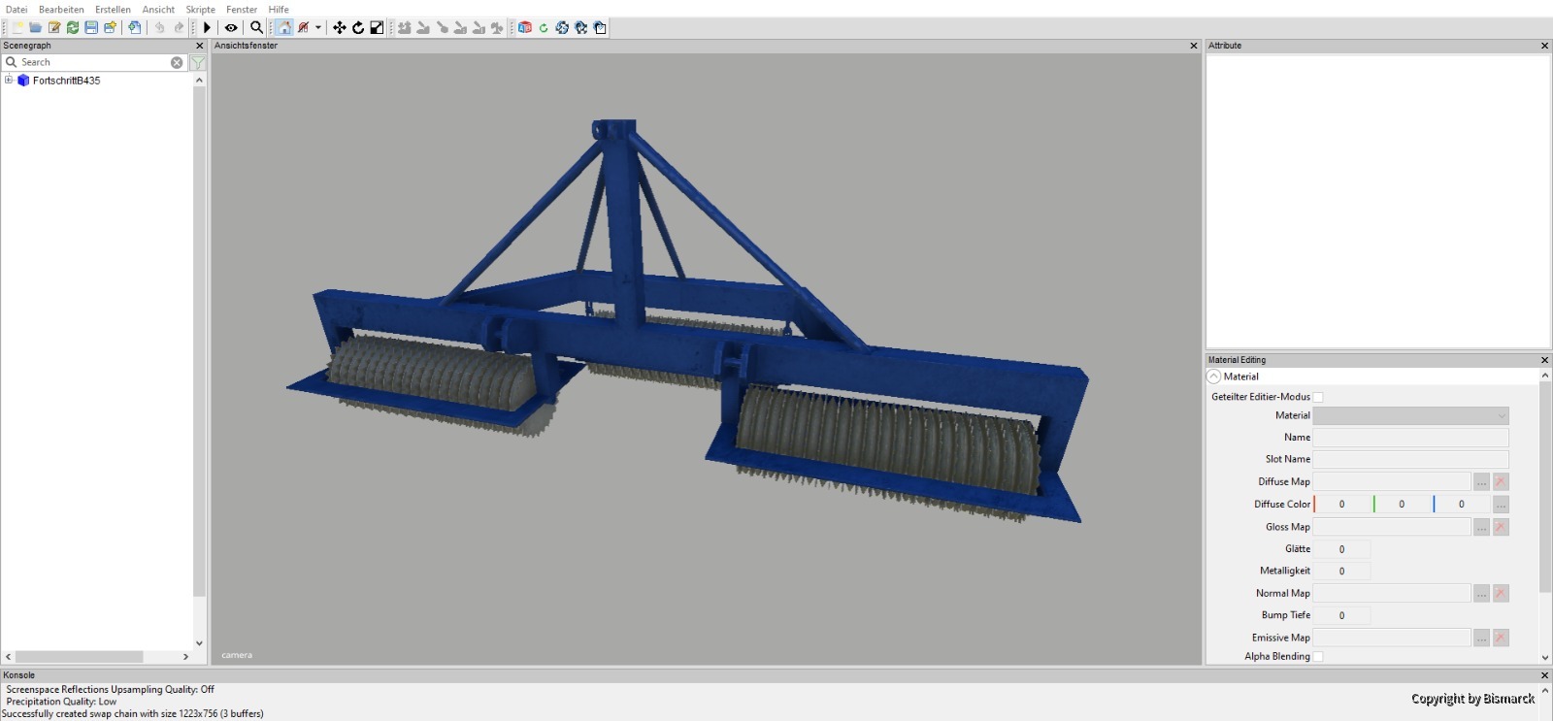Open the dropdown arrow next to selection icon
The width and height of the screenshot is (1553, 721).
pyautogui.click(x=318, y=28)
